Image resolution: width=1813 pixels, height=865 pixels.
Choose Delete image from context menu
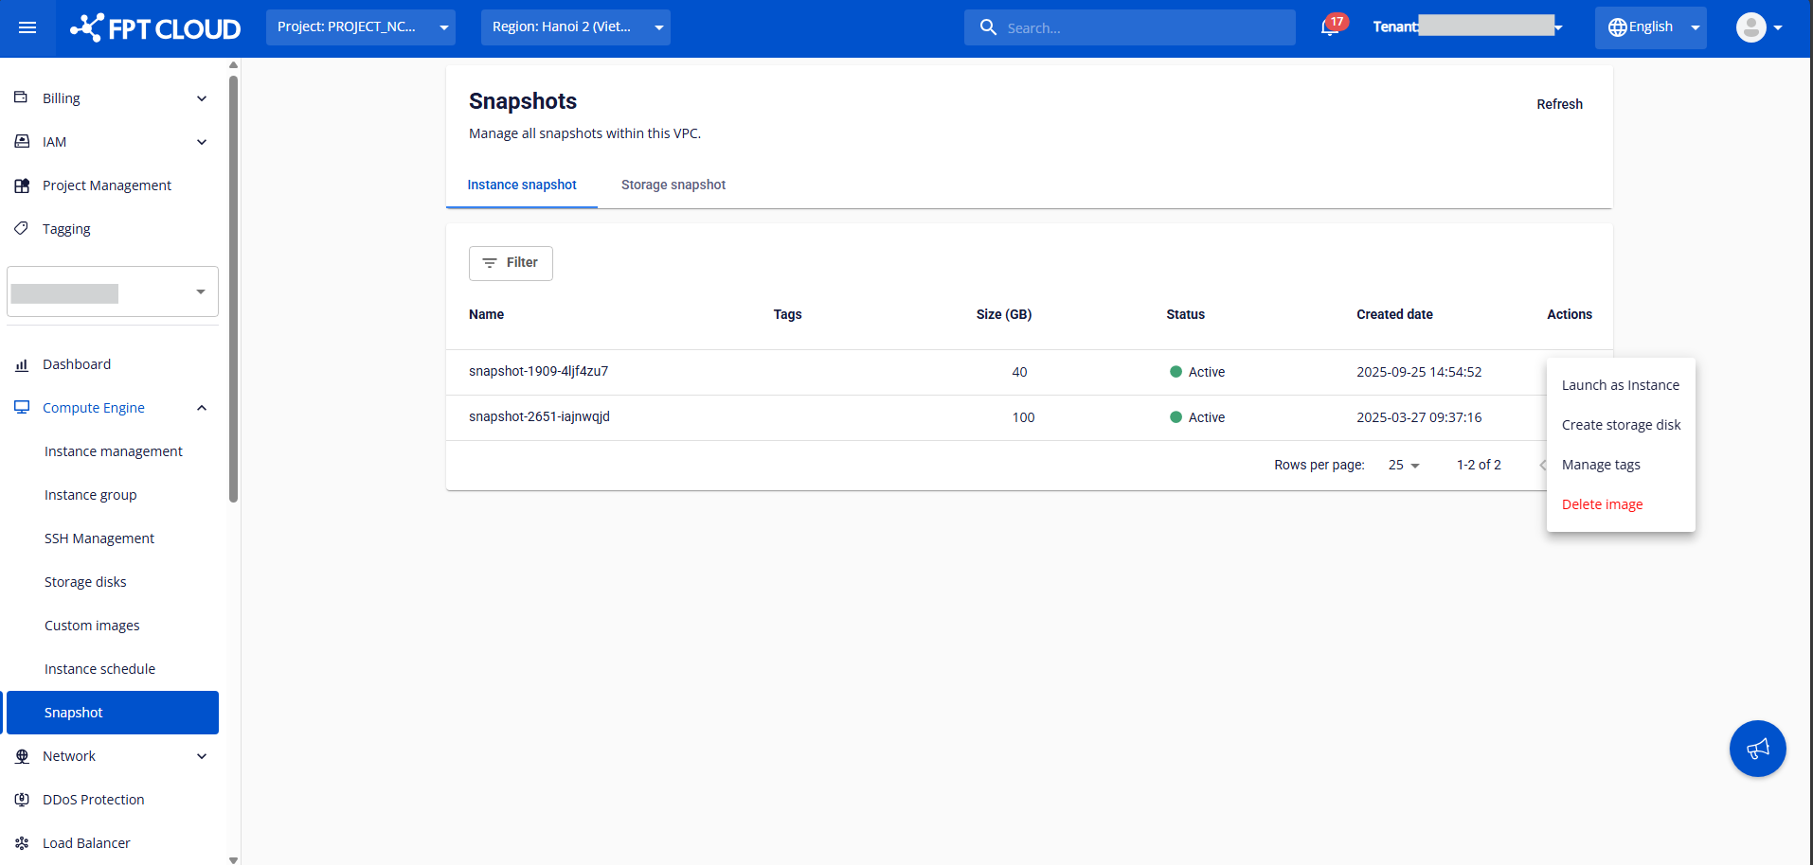[1602, 504]
